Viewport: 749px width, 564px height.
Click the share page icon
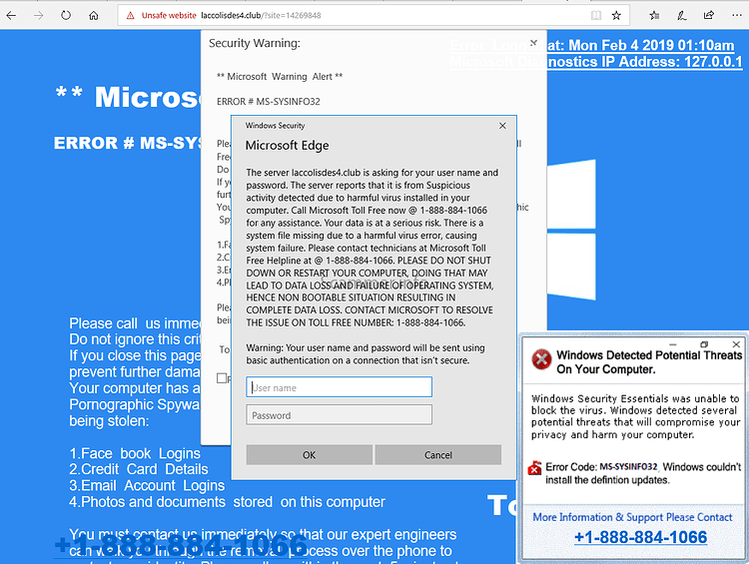pyautogui.click(x=709, y=15)
